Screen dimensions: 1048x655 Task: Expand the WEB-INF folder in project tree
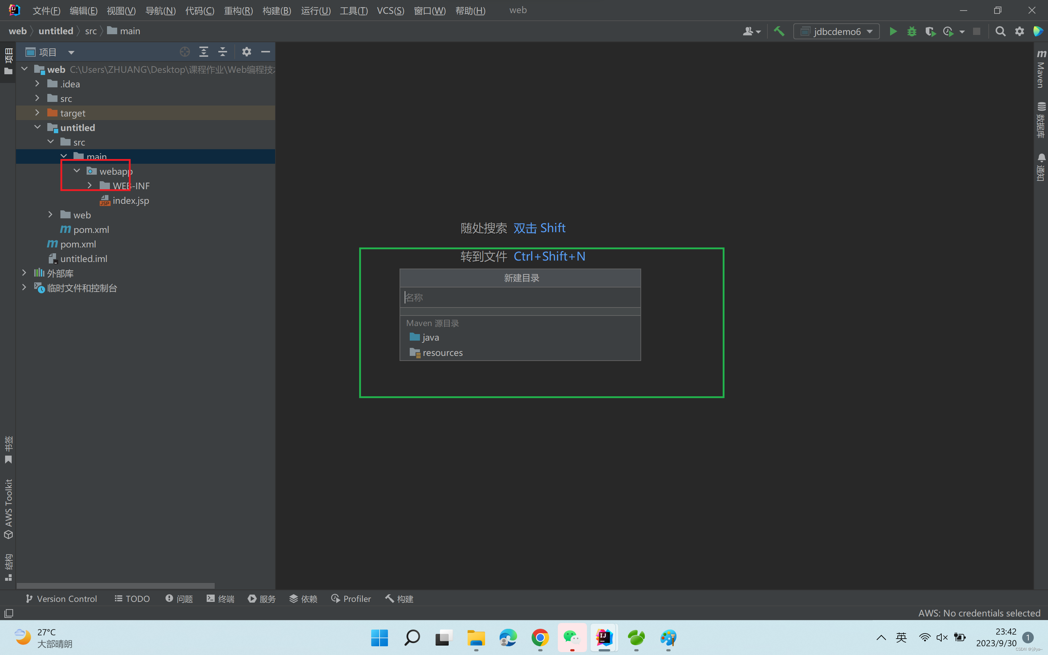tap(90, 186)
